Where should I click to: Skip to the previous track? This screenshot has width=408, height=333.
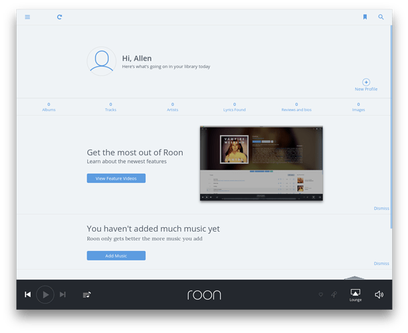[28, 294]
